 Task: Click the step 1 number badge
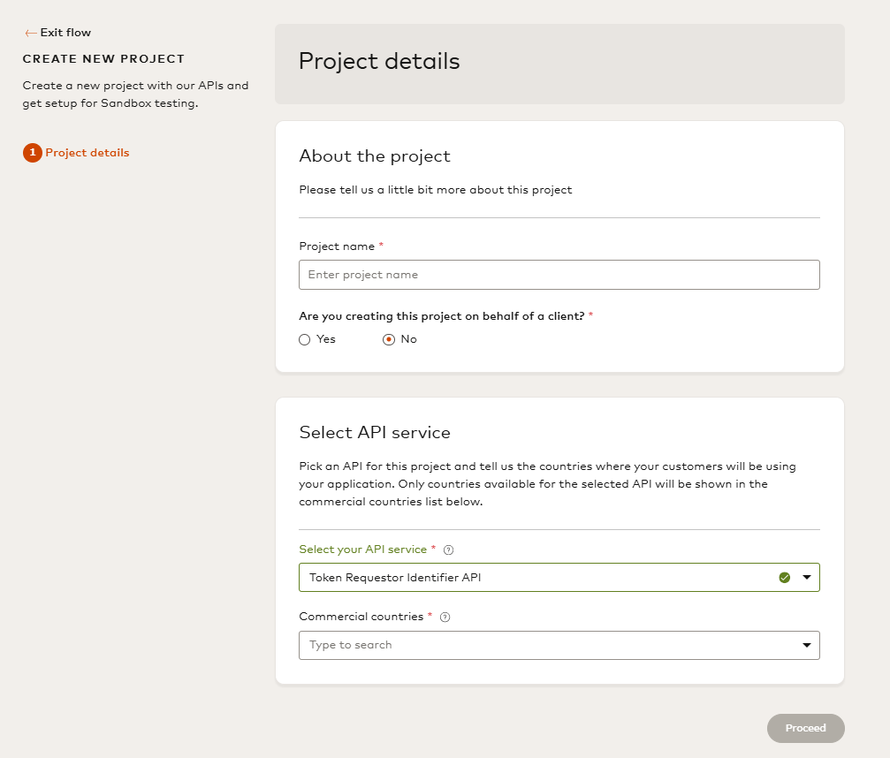point(33,153)
